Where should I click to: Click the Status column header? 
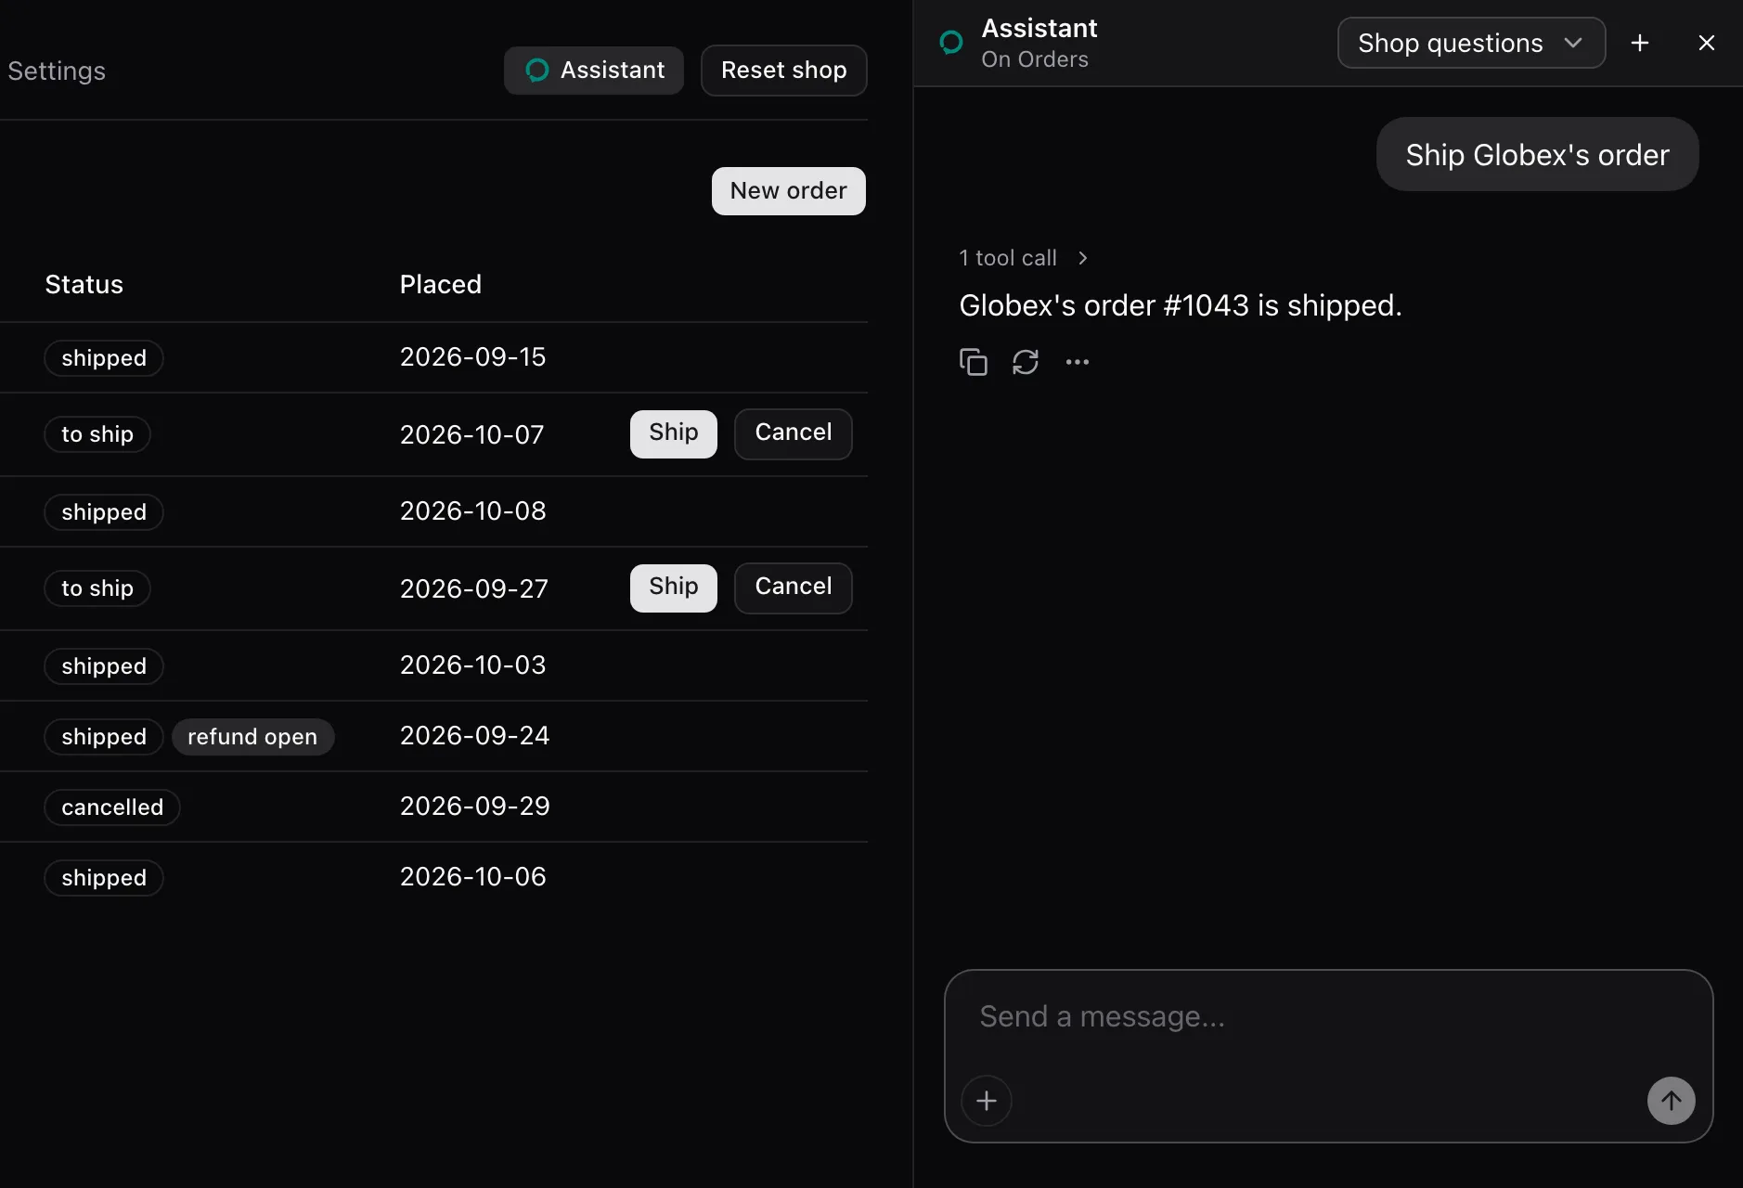84,284
